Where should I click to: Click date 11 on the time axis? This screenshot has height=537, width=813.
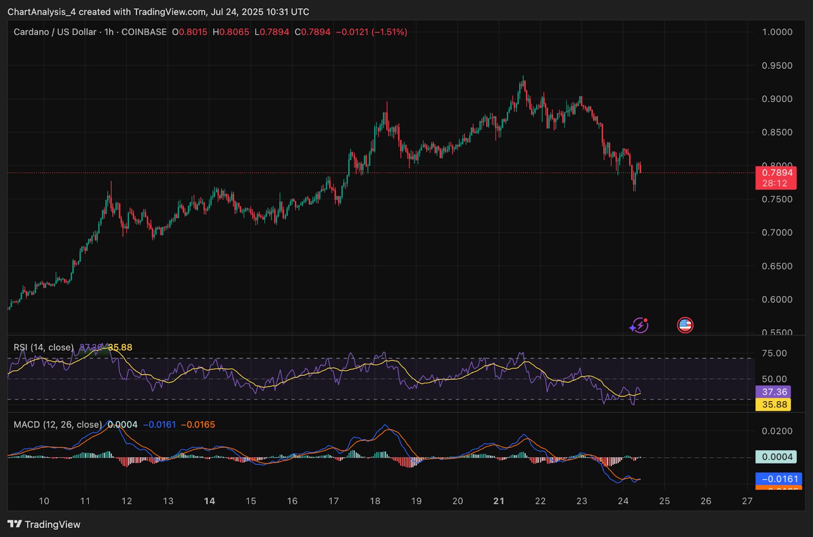click(x=85, y=501)
